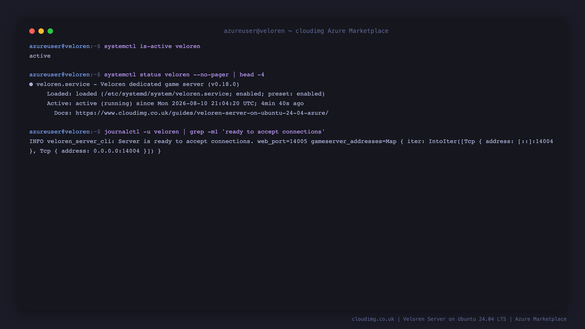Click the green maximize window dot
Screen dimensions: 585x329
pyautogui.click(x=50, y=31)
